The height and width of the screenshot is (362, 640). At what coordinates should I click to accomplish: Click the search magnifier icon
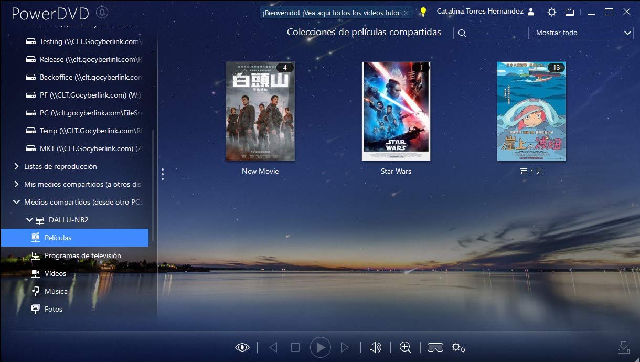tap(462, 33)
